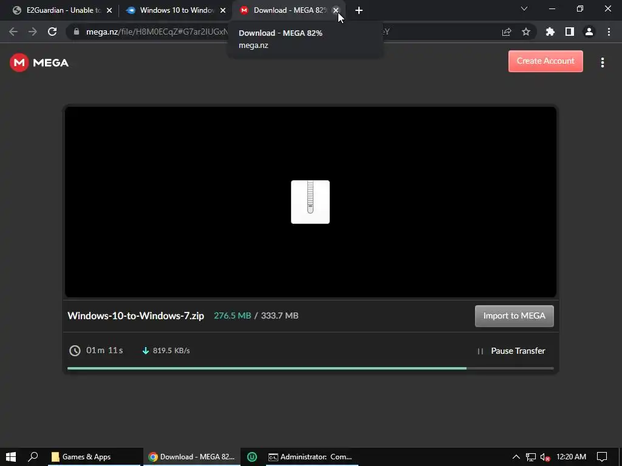Open the tab search dropdown
Image resolution: width=622 pixels, height=466 pixels.
(x=524, y=8)
